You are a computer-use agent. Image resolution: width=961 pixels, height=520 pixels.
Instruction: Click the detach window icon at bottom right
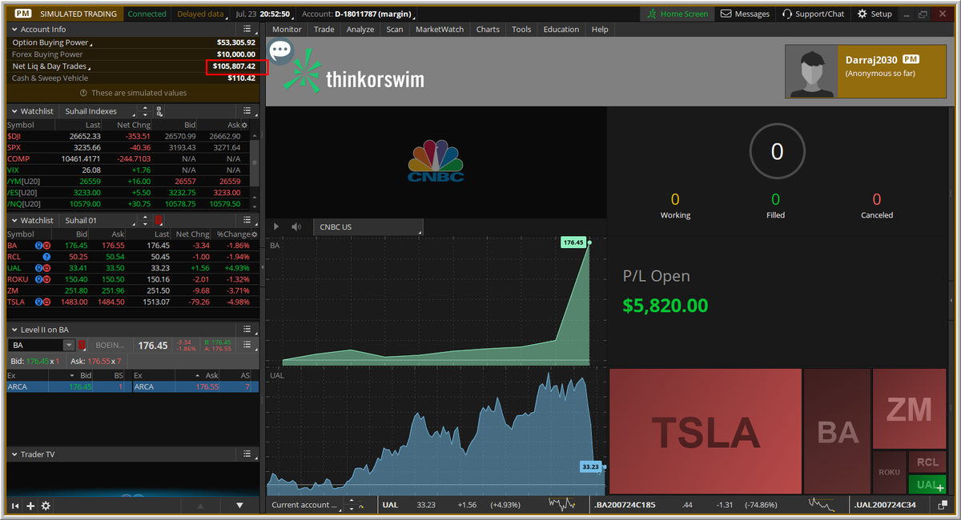point(943,505)
